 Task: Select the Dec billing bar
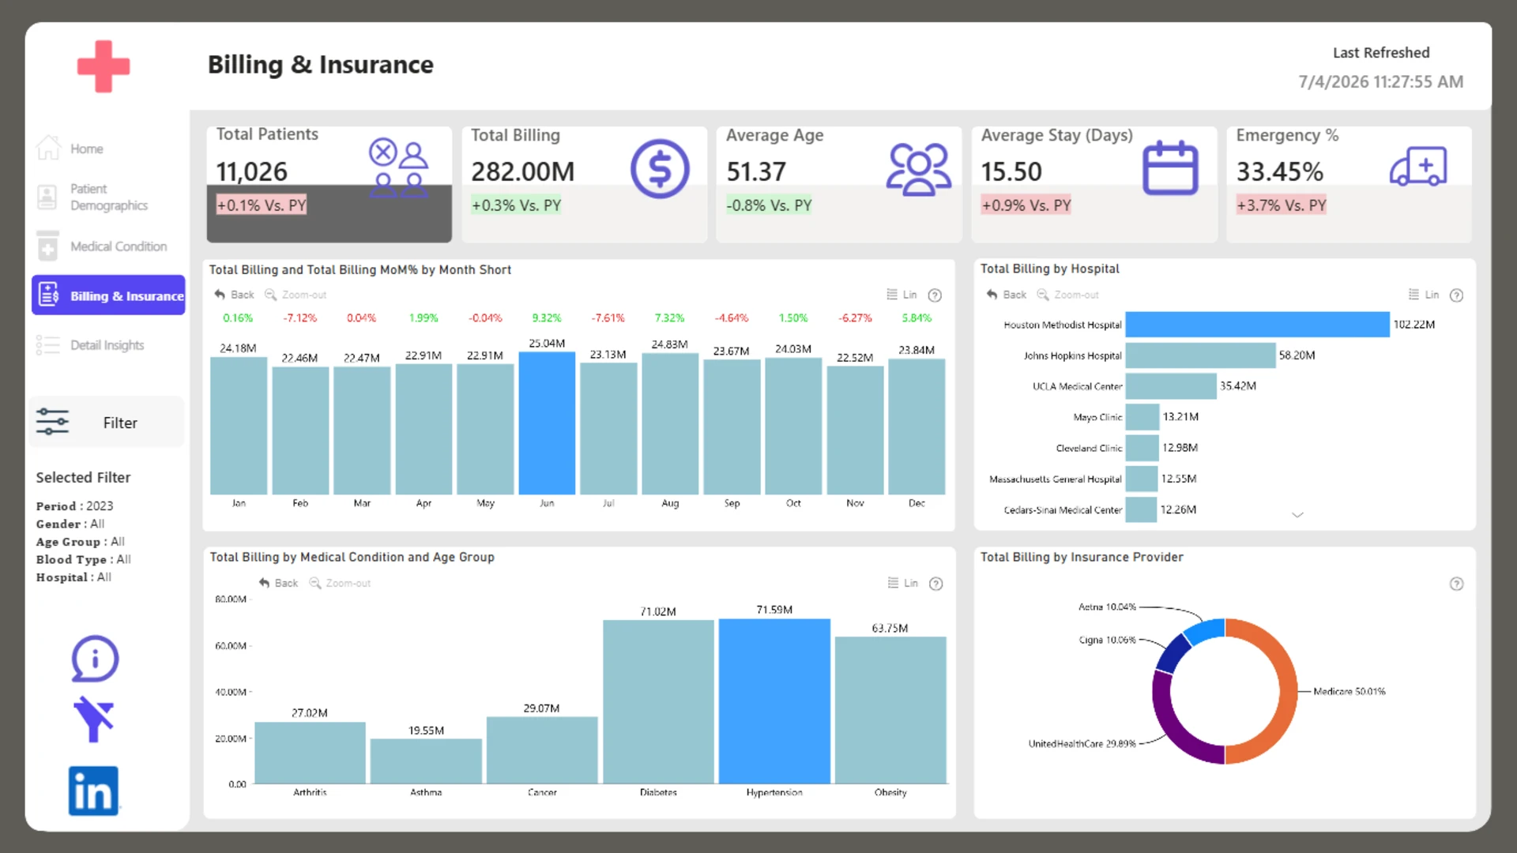[x=917, y=426]
